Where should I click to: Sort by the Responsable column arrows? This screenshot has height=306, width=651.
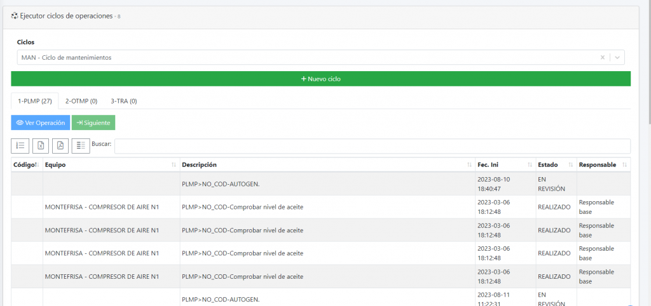pyautogui.click(x=624, y=165)
